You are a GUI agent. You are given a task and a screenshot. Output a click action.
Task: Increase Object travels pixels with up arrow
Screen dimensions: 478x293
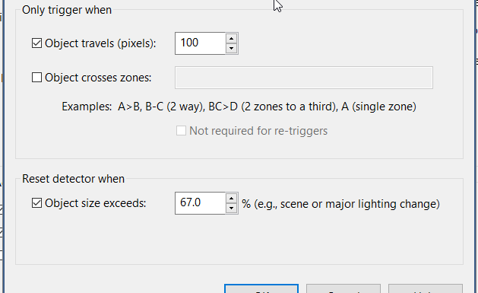tap(231, 39)
